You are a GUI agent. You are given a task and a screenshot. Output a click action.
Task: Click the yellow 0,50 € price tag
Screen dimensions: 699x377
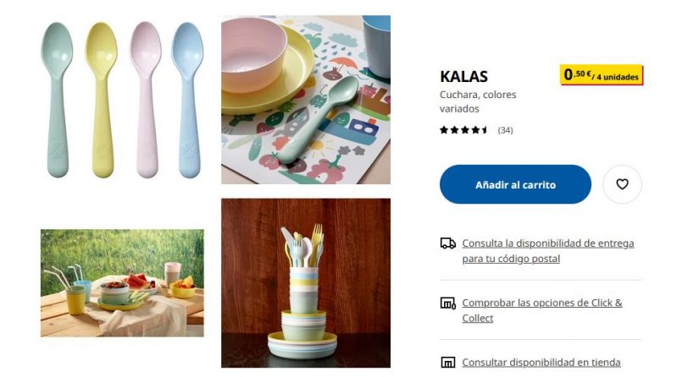coord(602,74)
